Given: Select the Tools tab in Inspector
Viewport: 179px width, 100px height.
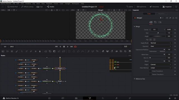Looking at the screenshot, I should pyautogui.click(x=149, y=14).
